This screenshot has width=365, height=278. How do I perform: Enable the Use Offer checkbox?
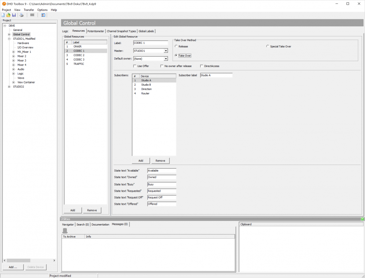click(135, 66)
